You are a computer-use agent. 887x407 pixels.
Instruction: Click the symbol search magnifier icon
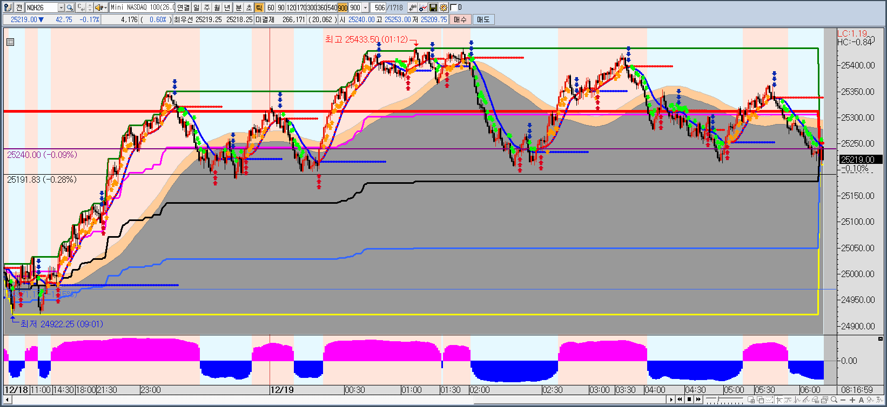click(x=70, y=8)
